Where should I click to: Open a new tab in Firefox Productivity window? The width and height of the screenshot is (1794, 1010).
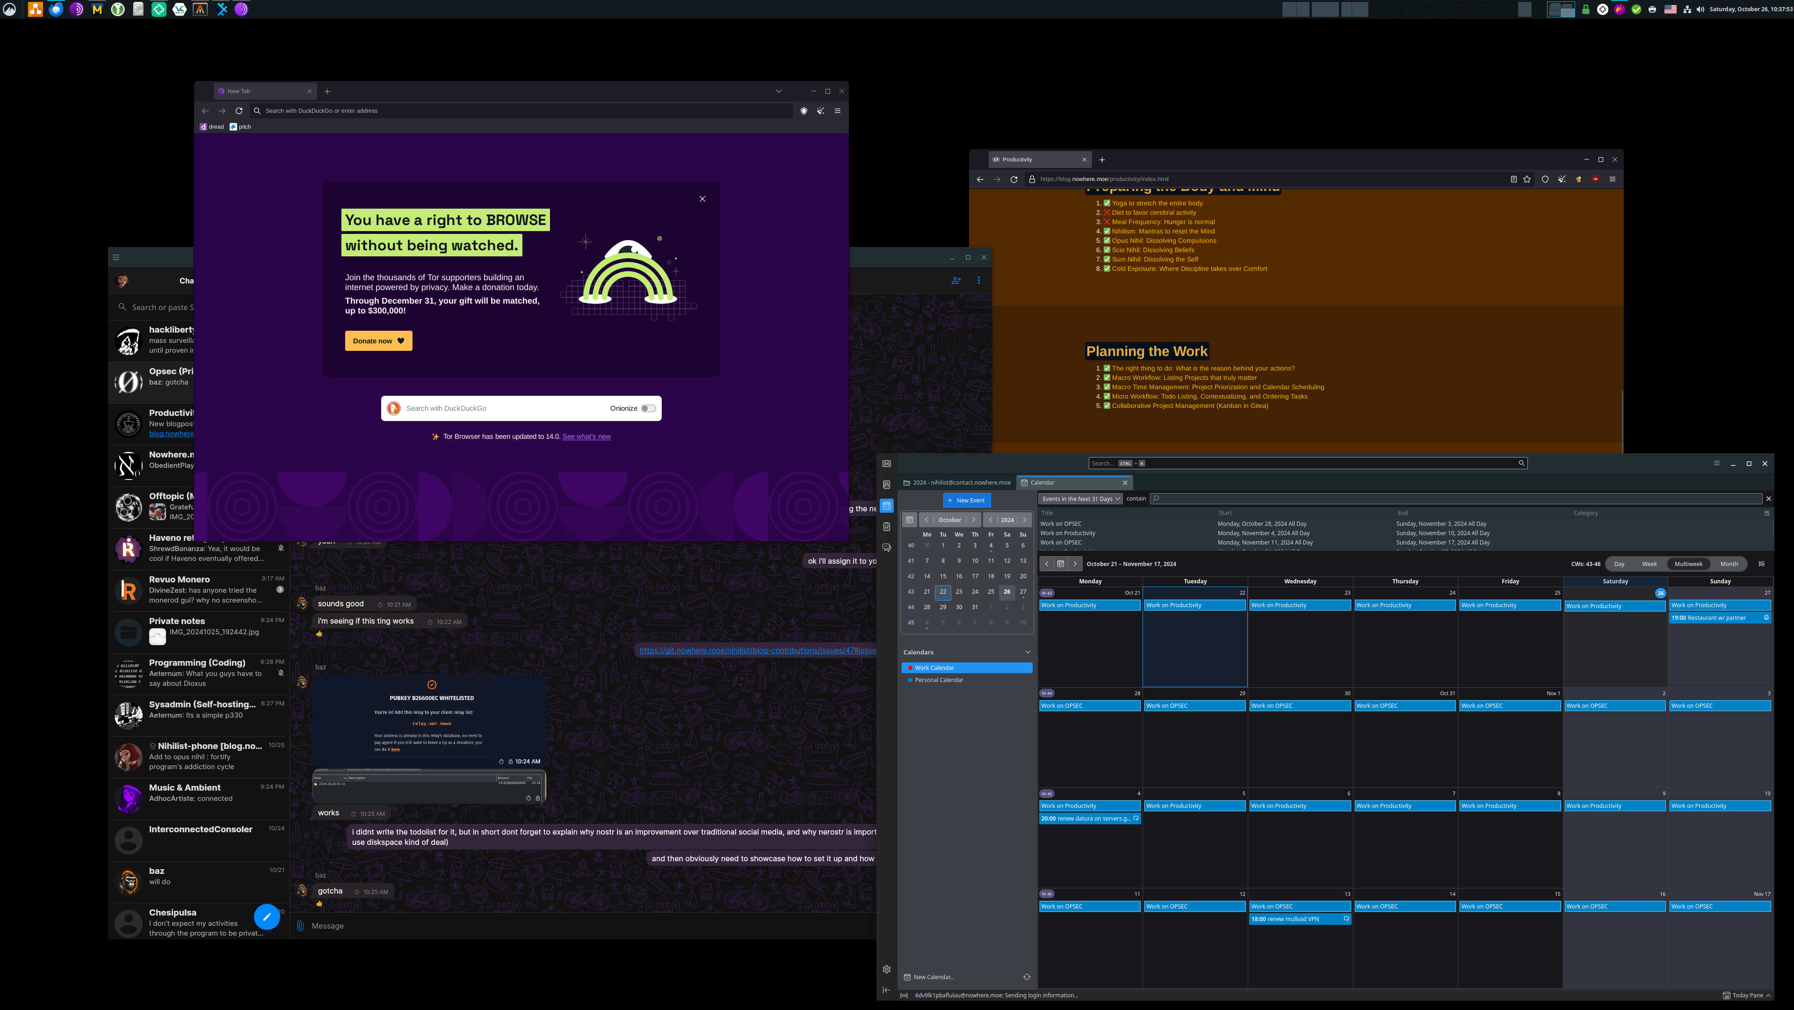click(1102, 160)
